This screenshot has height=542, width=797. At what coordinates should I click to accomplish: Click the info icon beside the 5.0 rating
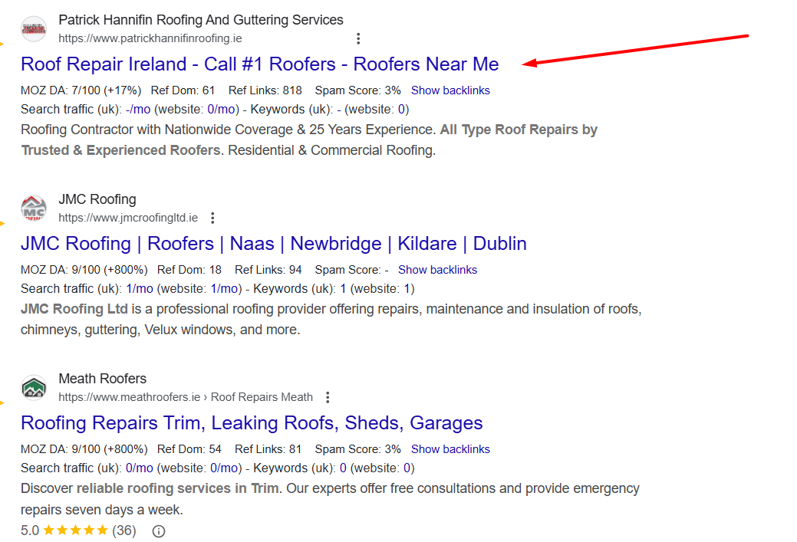[159, 531]
